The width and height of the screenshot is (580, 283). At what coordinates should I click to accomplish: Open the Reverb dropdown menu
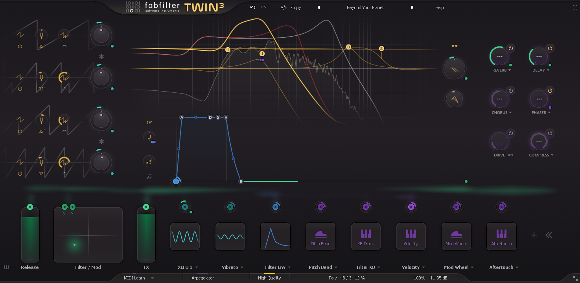510,70
